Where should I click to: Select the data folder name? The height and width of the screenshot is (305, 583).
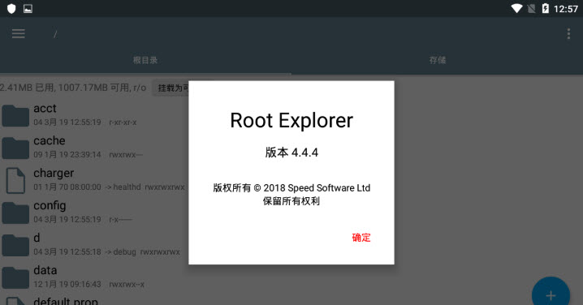(45, 270)
